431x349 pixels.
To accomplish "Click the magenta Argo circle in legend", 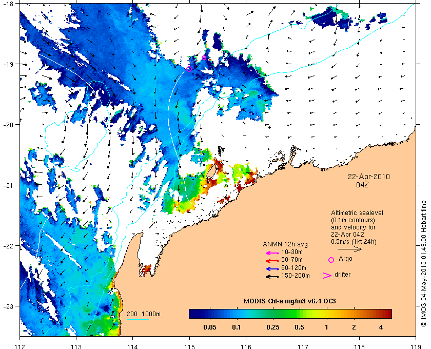I will pyautogui.click(x=331, y=260).
